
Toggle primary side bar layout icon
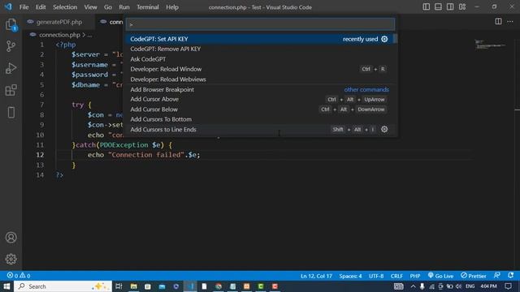click(x=426, y=7)
